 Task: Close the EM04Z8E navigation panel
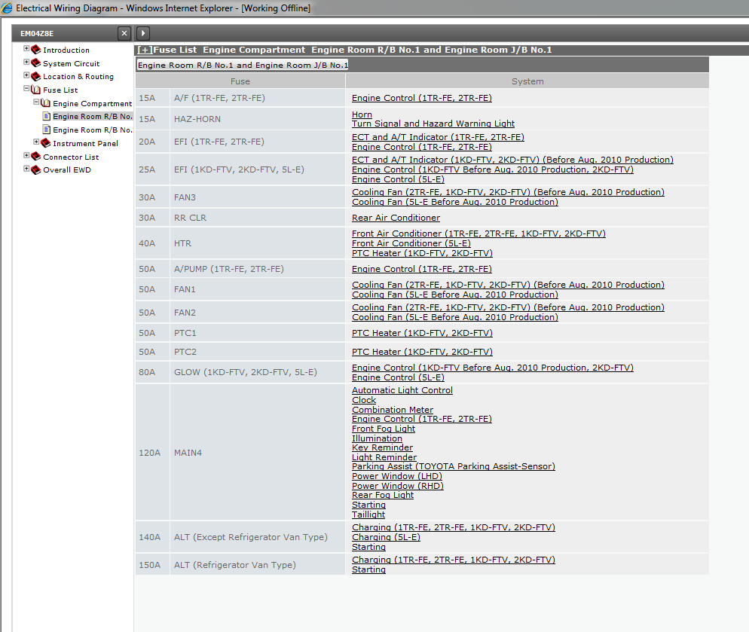point(124,33)
